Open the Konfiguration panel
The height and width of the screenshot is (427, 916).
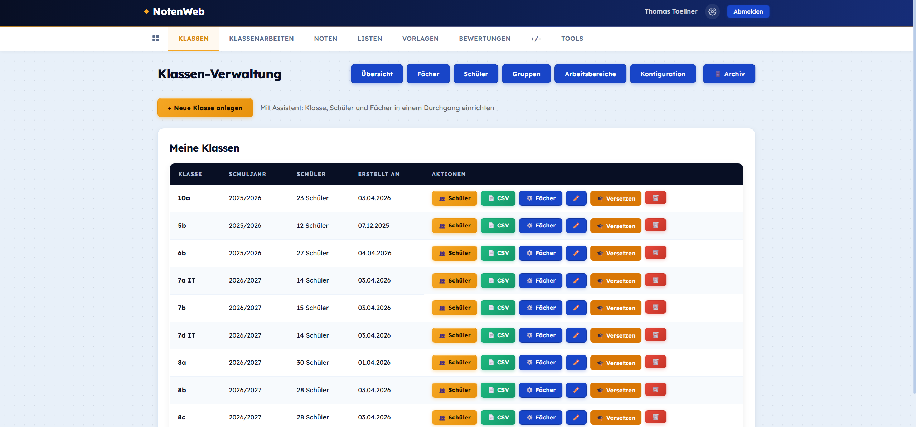coord(663,74)
